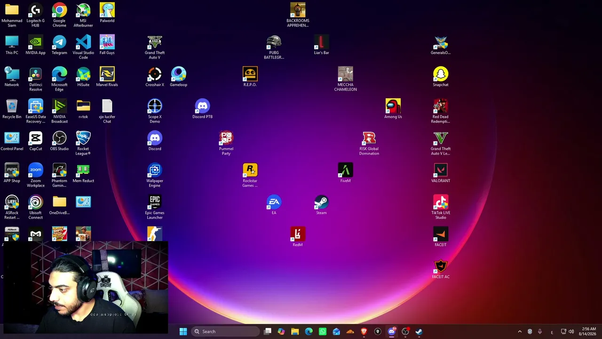
Task: Select the EA app desktop icon
Action: (274, 205)
